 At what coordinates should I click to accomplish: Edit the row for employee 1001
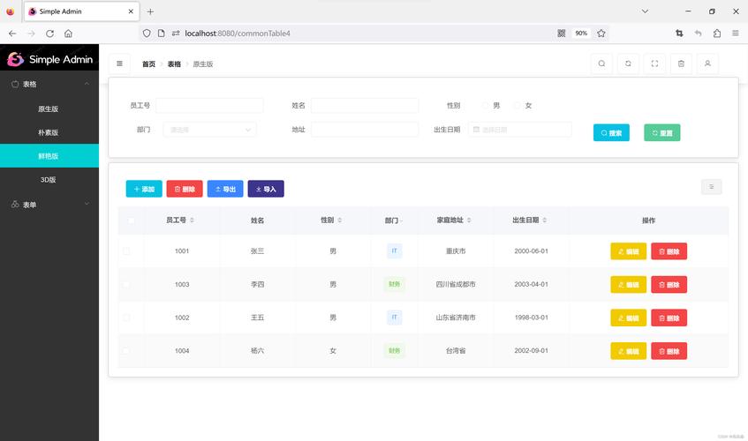tap(628, 251)
